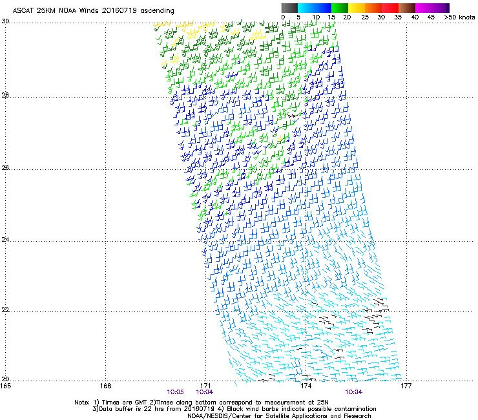This screenshot has width=478, height=420.
Task: Click the 'NOAA/NESDIS/Center for Satellite Applications and Research' credit
Action: pos(279,416)
